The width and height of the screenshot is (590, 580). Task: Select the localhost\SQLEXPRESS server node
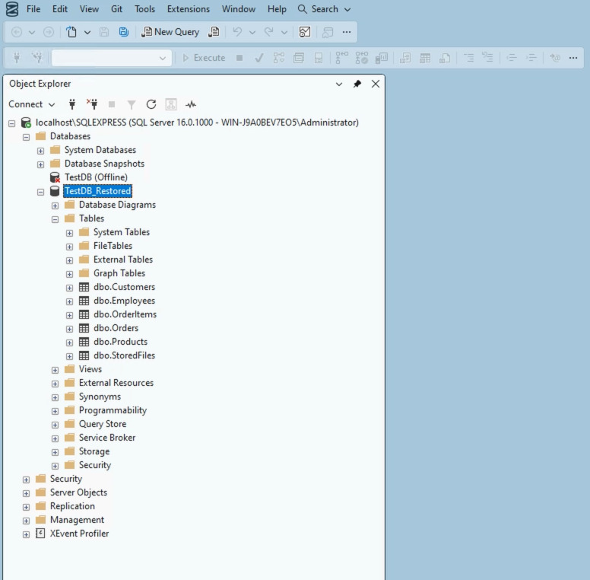[197, 123]
